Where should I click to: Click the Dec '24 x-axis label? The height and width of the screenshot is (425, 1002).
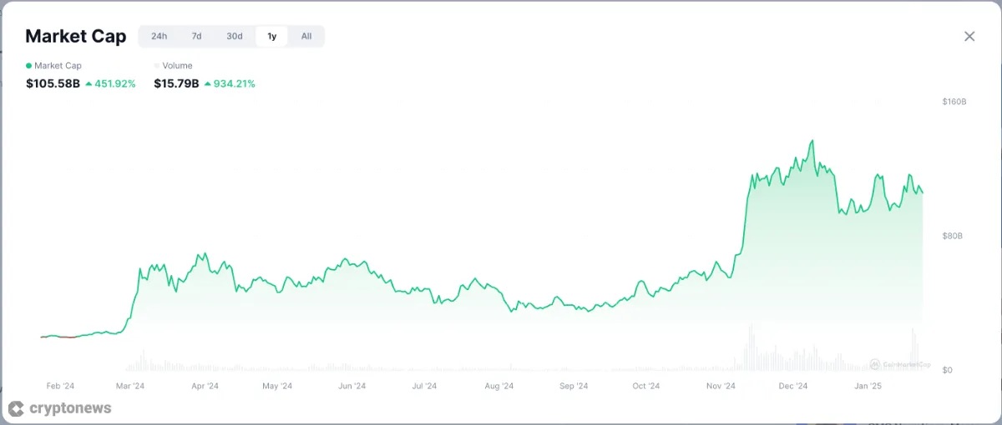[x=792, y=386]
